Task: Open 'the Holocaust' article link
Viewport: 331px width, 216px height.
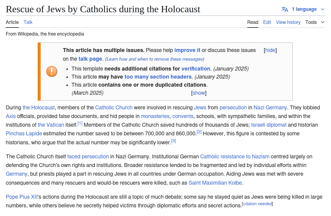Action: 38,108
